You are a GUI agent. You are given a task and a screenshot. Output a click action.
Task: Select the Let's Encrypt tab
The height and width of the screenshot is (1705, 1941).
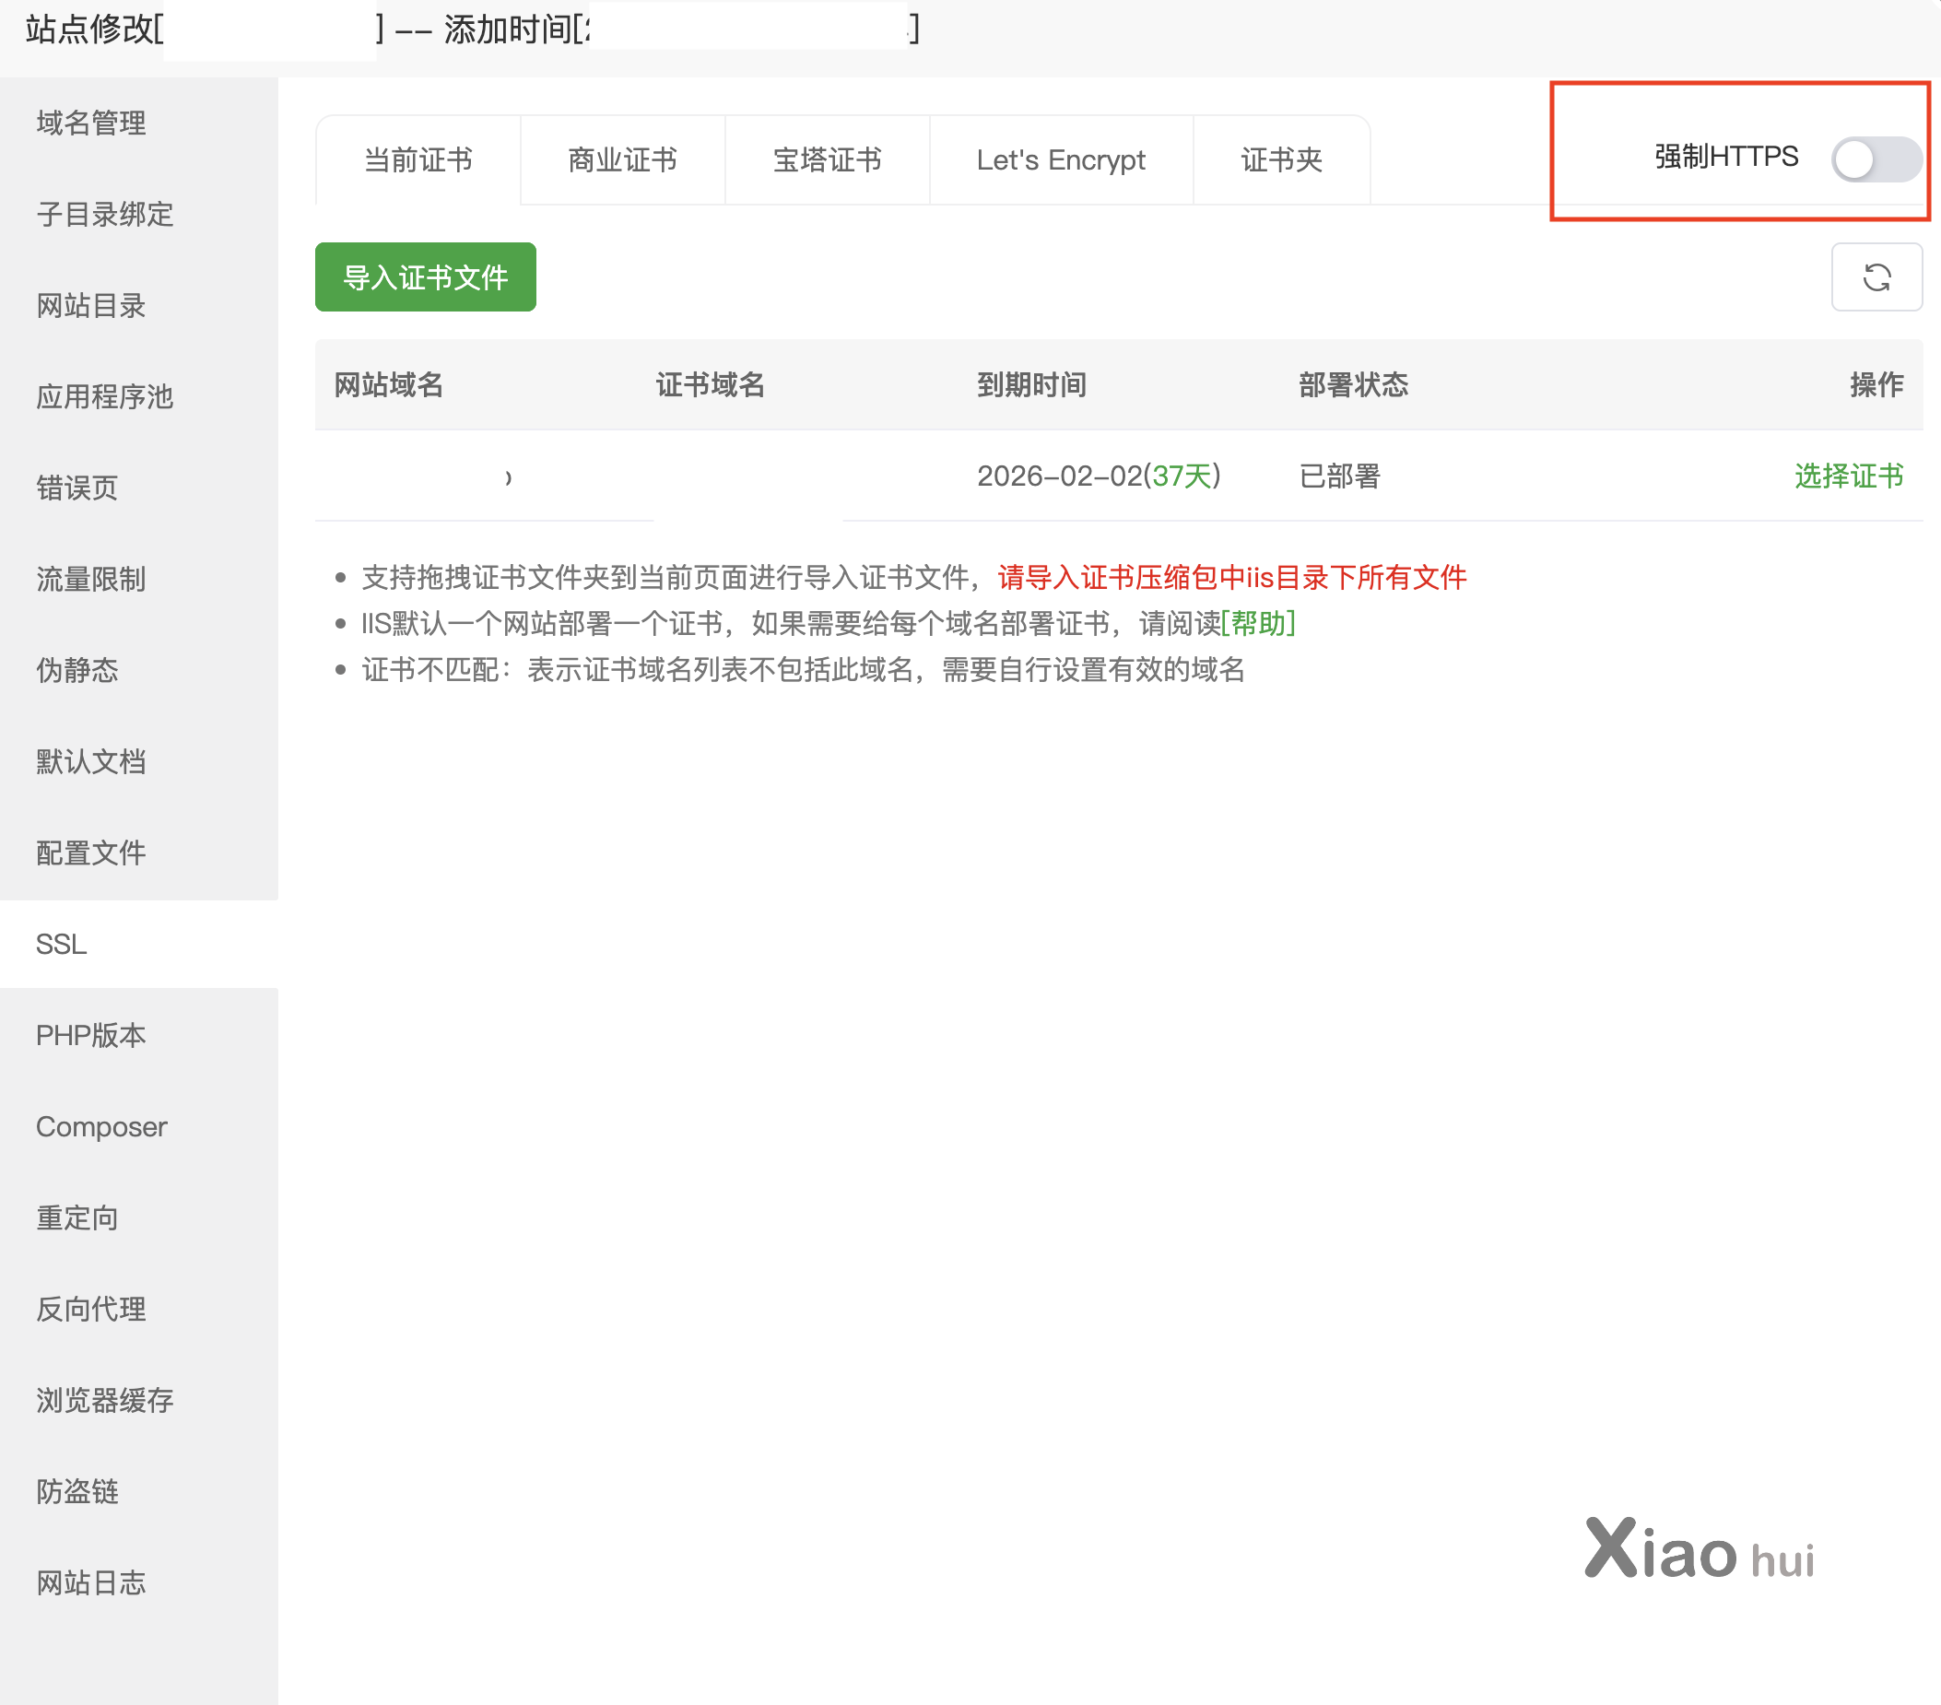(x=1060, y=159)
